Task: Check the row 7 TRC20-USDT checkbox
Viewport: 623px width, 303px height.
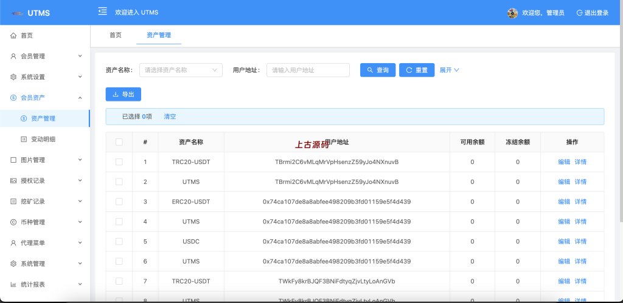Action: (x=119, y=281)
